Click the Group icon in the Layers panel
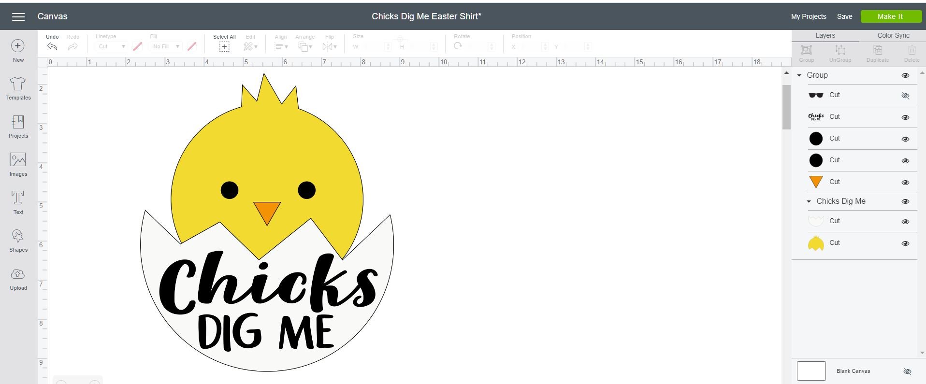Screen dimensions: 926x384 click(x=806, y=50)
